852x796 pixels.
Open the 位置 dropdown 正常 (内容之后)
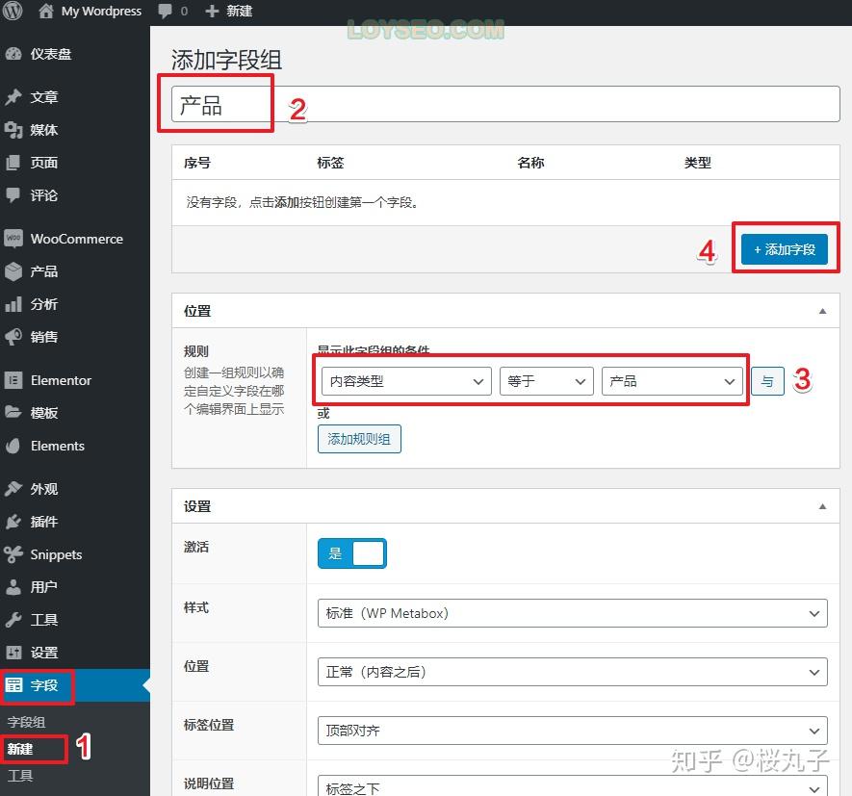pyautogui.click(x=572, y=672)
